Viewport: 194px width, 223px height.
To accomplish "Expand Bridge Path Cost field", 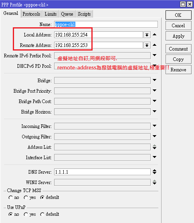I will 154,101.
